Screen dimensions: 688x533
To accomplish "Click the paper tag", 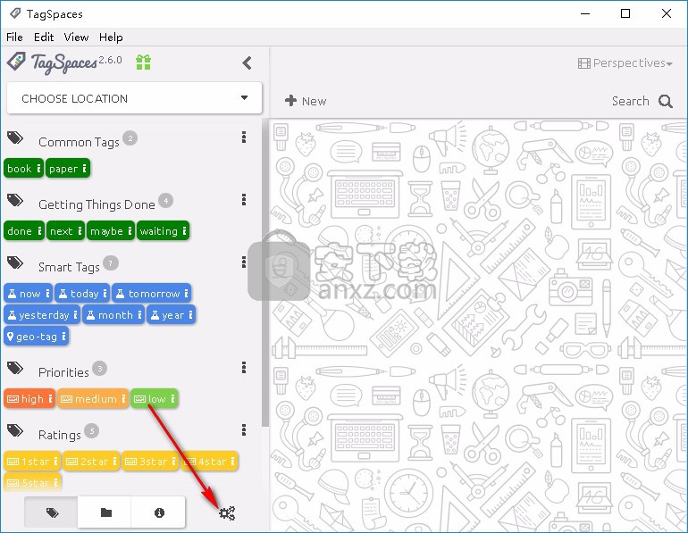I will click(68, 169).
